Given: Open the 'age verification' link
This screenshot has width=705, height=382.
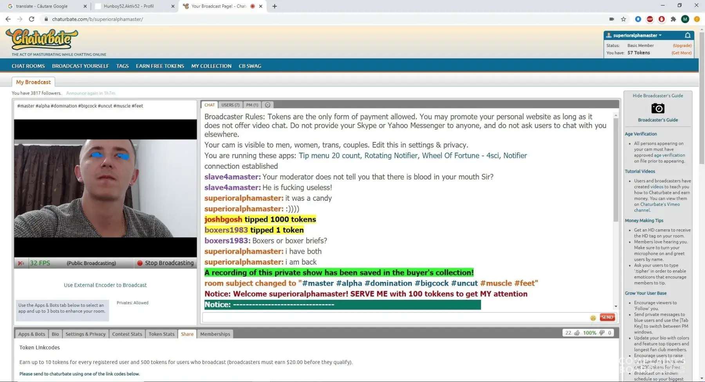Looking at the screenshot, I should coord(669,155).
